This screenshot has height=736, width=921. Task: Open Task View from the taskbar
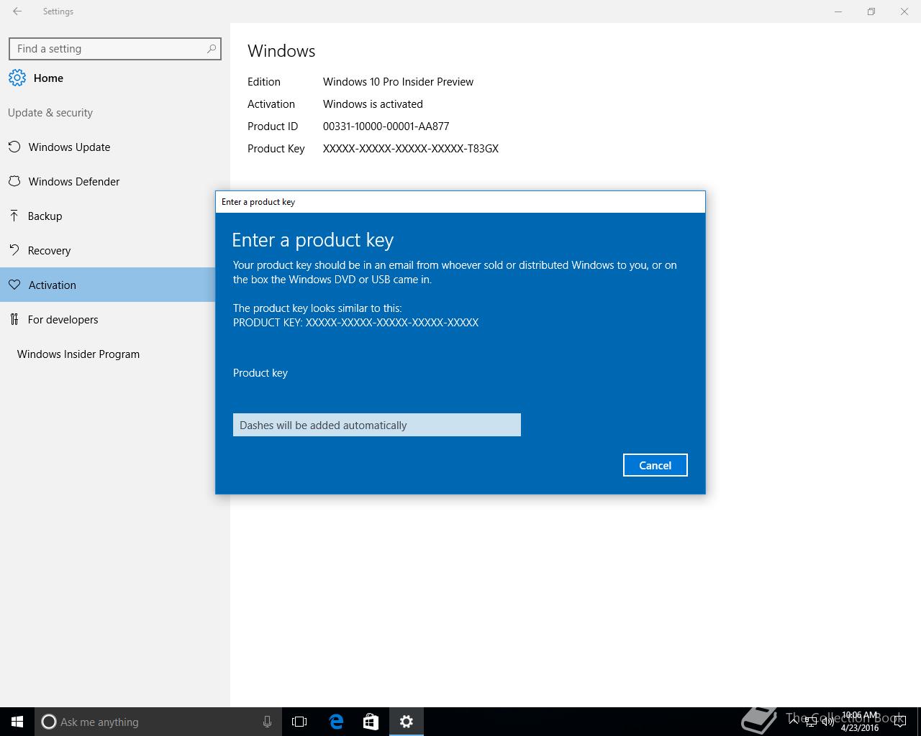299,722
